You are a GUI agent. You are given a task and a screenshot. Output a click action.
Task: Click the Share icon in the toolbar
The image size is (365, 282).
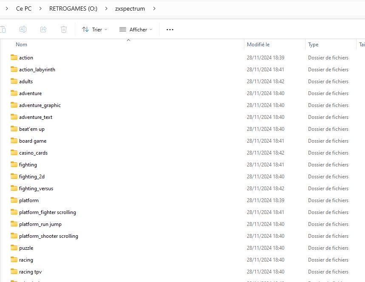43,29
